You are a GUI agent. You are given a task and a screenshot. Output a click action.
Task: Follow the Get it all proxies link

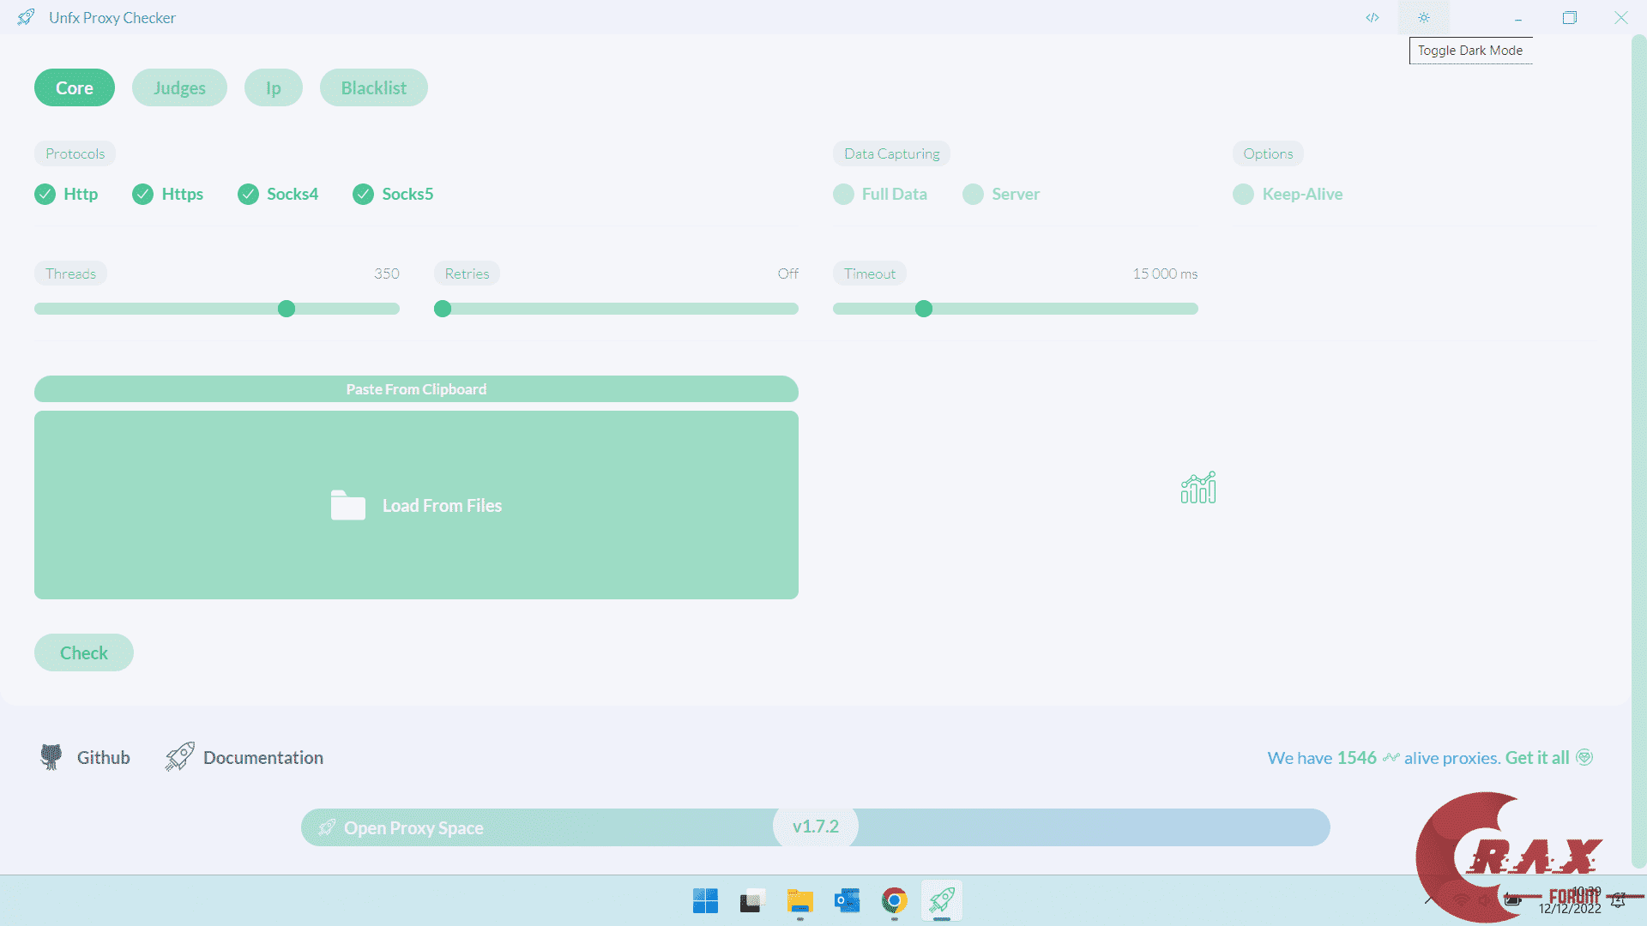(1537, 758)
